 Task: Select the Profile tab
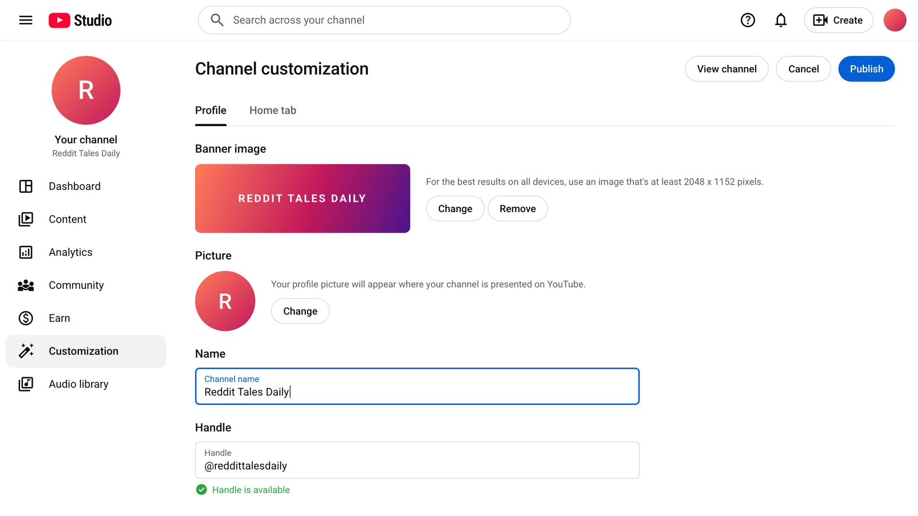point(211,110)
